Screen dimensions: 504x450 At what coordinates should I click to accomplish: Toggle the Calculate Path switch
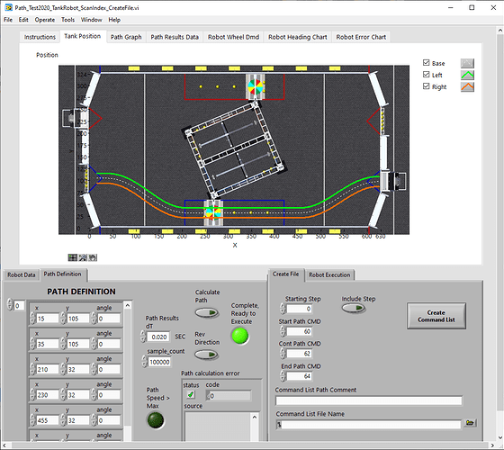[x=207, y=312]
